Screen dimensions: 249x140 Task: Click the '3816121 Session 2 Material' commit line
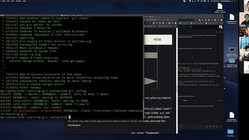point(28,28)
